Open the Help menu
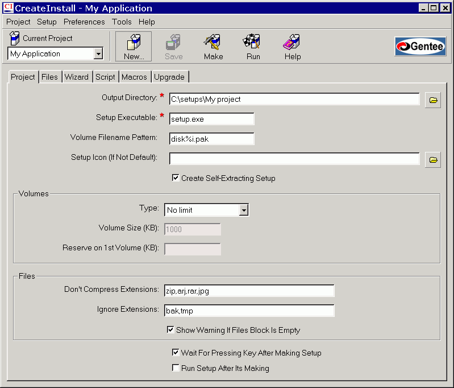 147,22
